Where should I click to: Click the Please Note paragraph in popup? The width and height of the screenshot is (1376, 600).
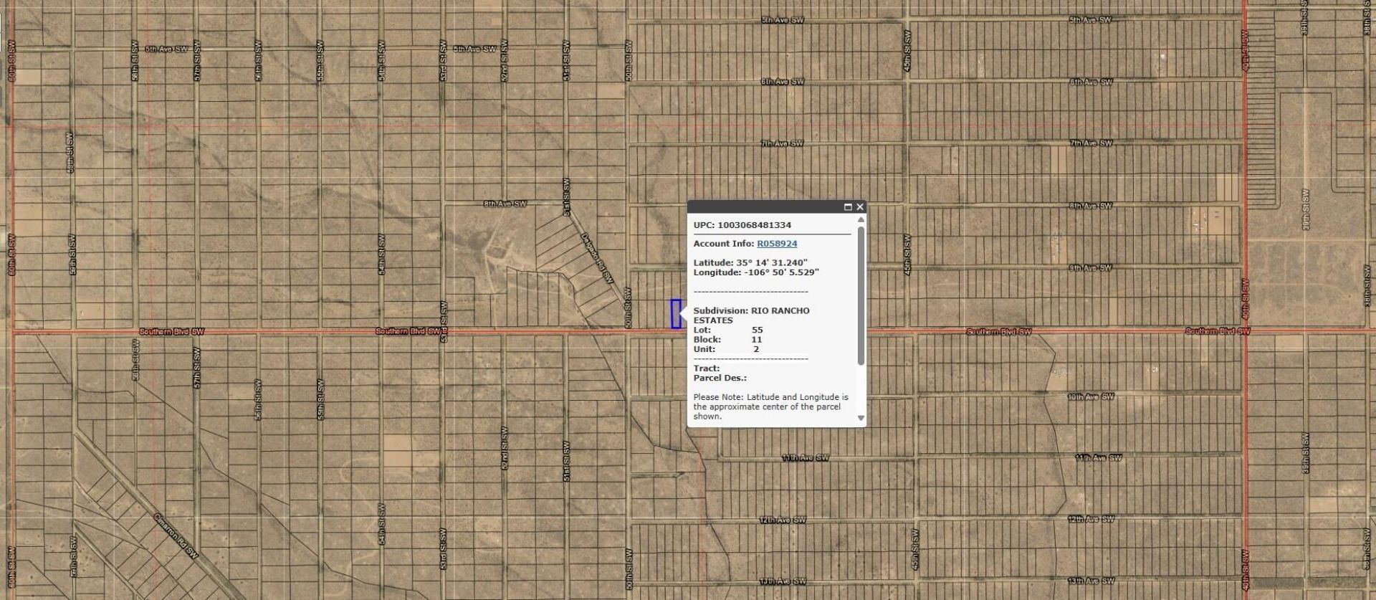pyautogui.click(x=770, y=406)
